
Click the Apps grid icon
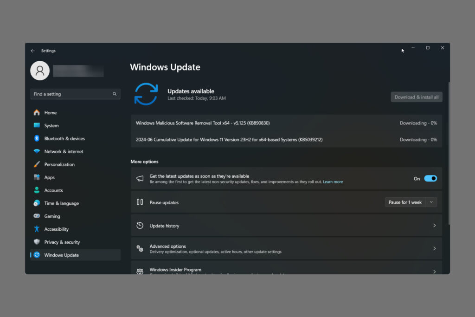37,177
